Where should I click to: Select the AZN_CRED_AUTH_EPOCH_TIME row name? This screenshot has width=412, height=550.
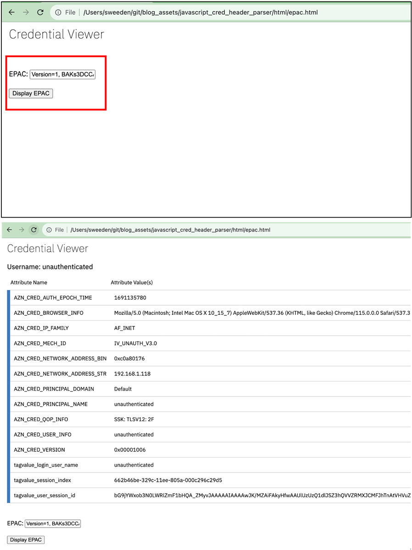tap(53, 298)
